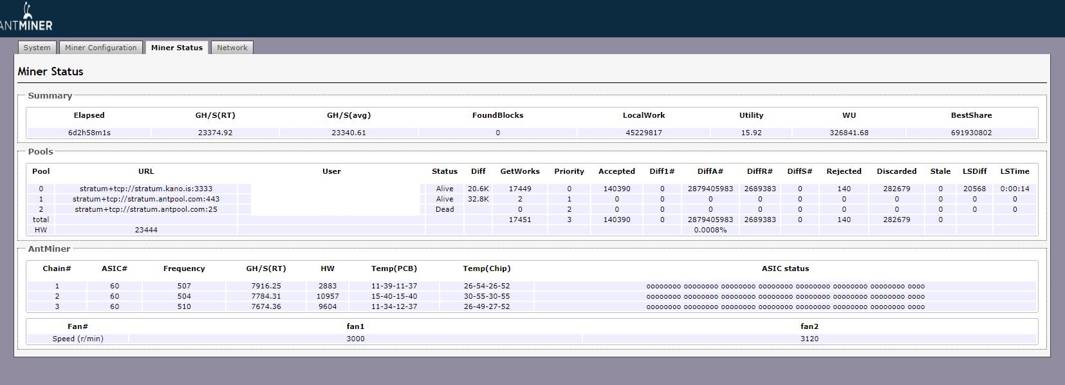This screenshot has width=1065, height=385.
Task: Open the System tab
Action: click(x=37, y=48)
